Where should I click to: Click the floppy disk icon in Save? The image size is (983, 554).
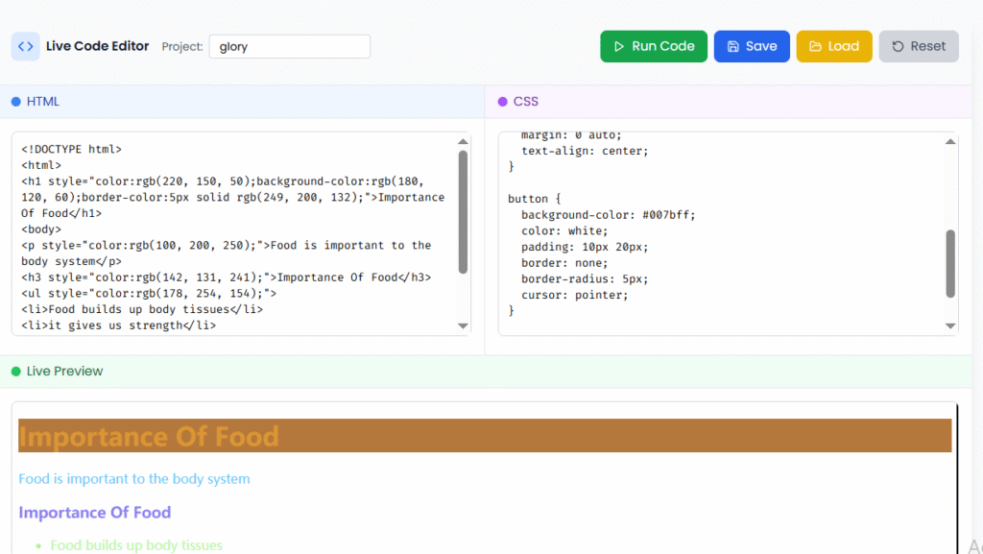[733, 46]
